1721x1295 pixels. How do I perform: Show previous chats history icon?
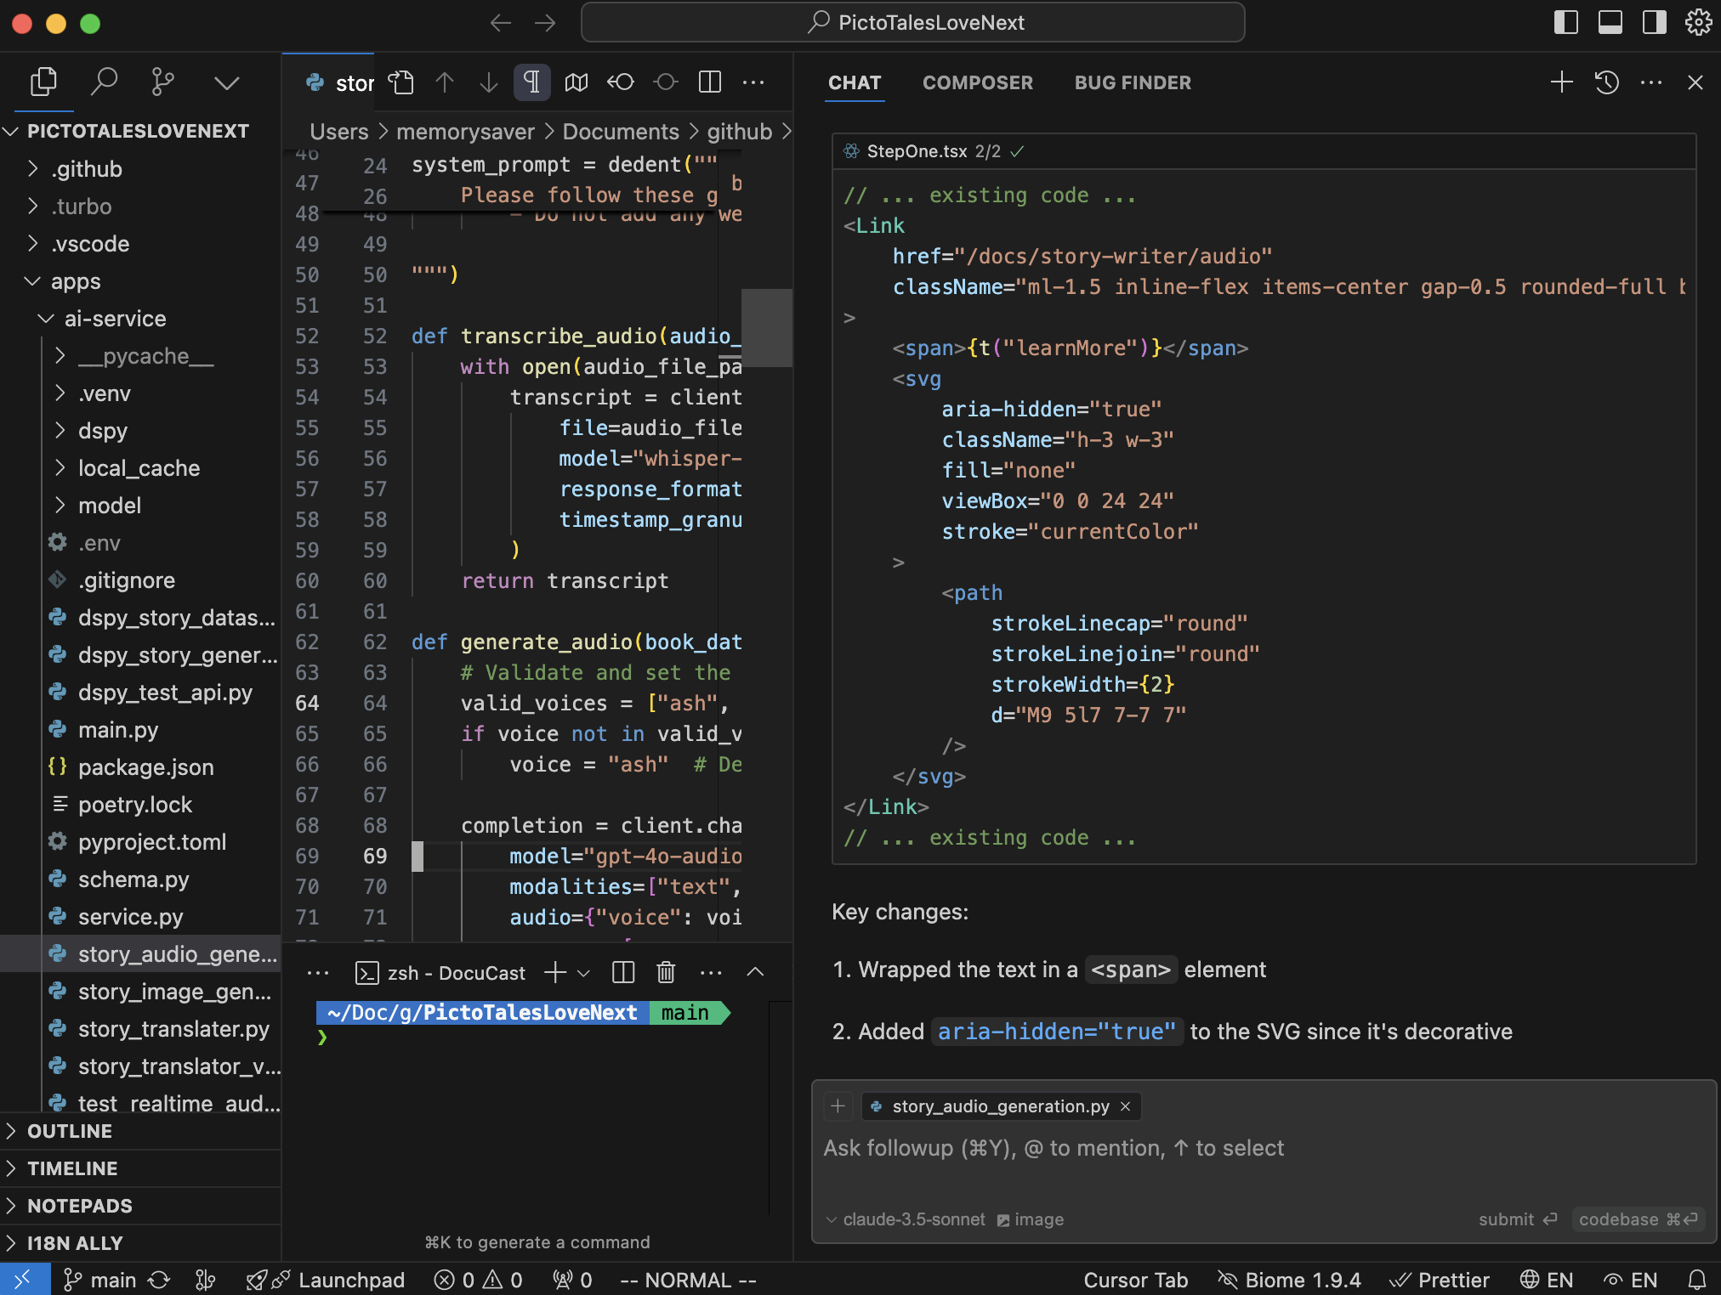tap(1606, 82)
